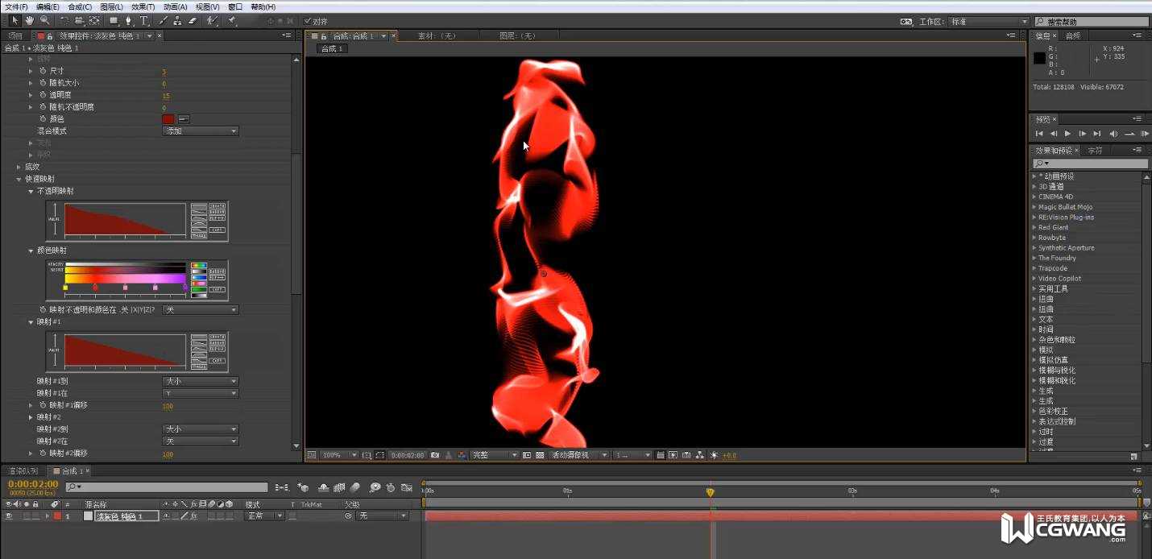Viewport: 1152px width, 559px height.
Task: Select the Roto Brush tool
Action: pyautogui.click(x=211, y=20)
